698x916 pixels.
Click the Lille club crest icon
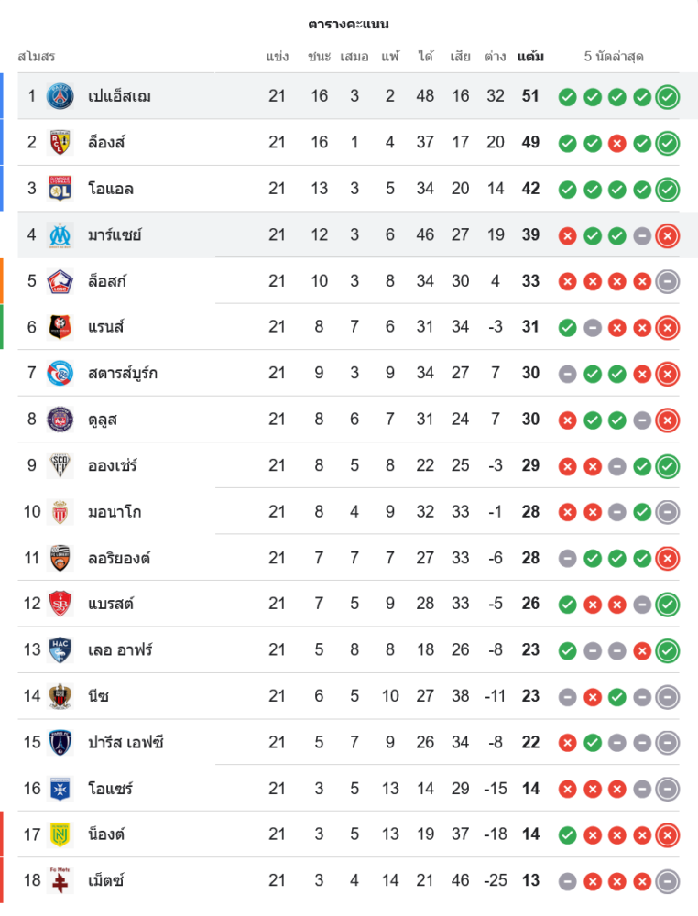pyautogui.click(x=60, y=281)
